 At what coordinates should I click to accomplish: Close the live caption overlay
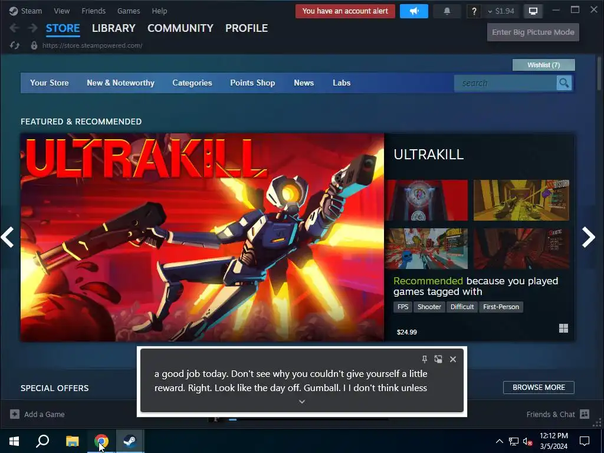tap(453, 359)
